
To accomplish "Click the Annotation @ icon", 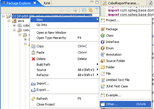I will coord(103,54).
